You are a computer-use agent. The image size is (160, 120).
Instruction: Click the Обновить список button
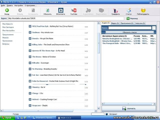point(129,32)
